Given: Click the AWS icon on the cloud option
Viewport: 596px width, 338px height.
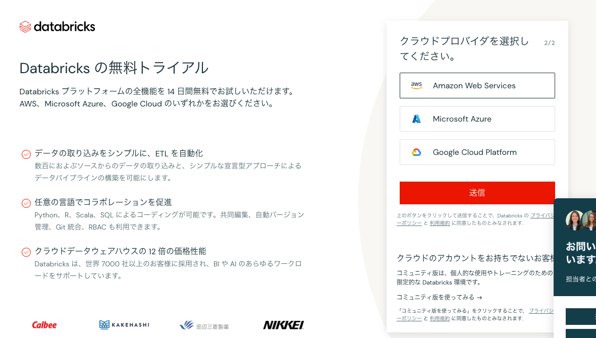Looking at the screenshot, I should pos(416,85).
